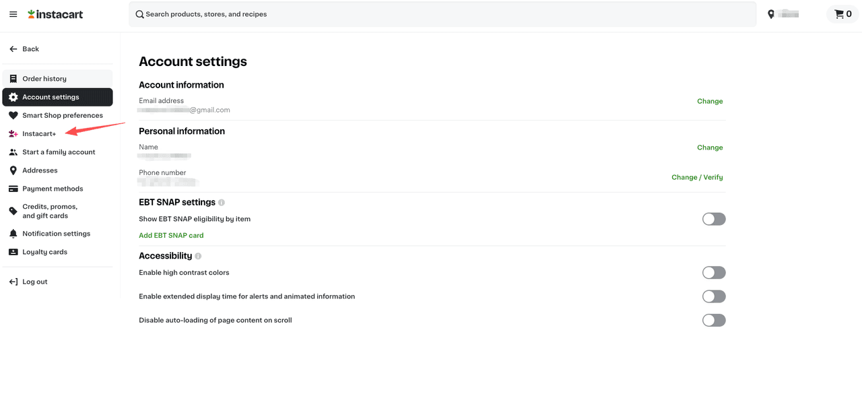Click the Instacart logo
This screenshot has width=862, height=394.
(x=55, y=13)
